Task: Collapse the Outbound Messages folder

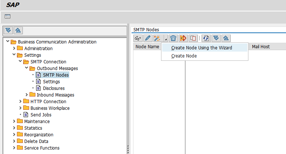Action: [x=27, y=68]
